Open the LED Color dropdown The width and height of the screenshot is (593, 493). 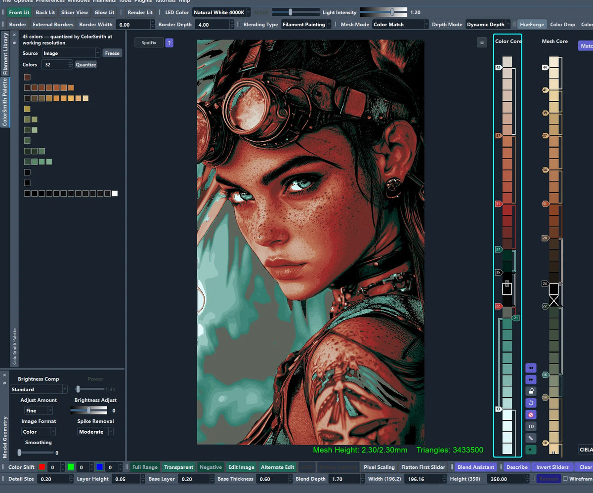tap(221, 12)
